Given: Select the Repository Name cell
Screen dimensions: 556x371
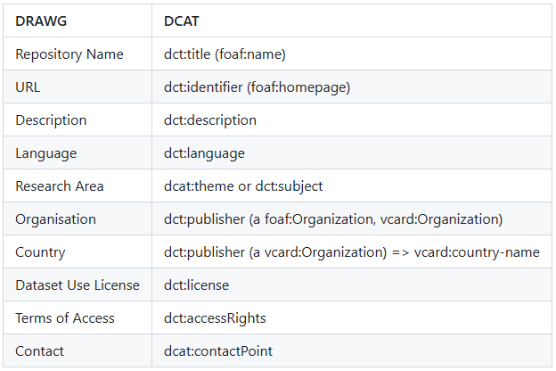Looking at the screenshot, I should 69,54.
